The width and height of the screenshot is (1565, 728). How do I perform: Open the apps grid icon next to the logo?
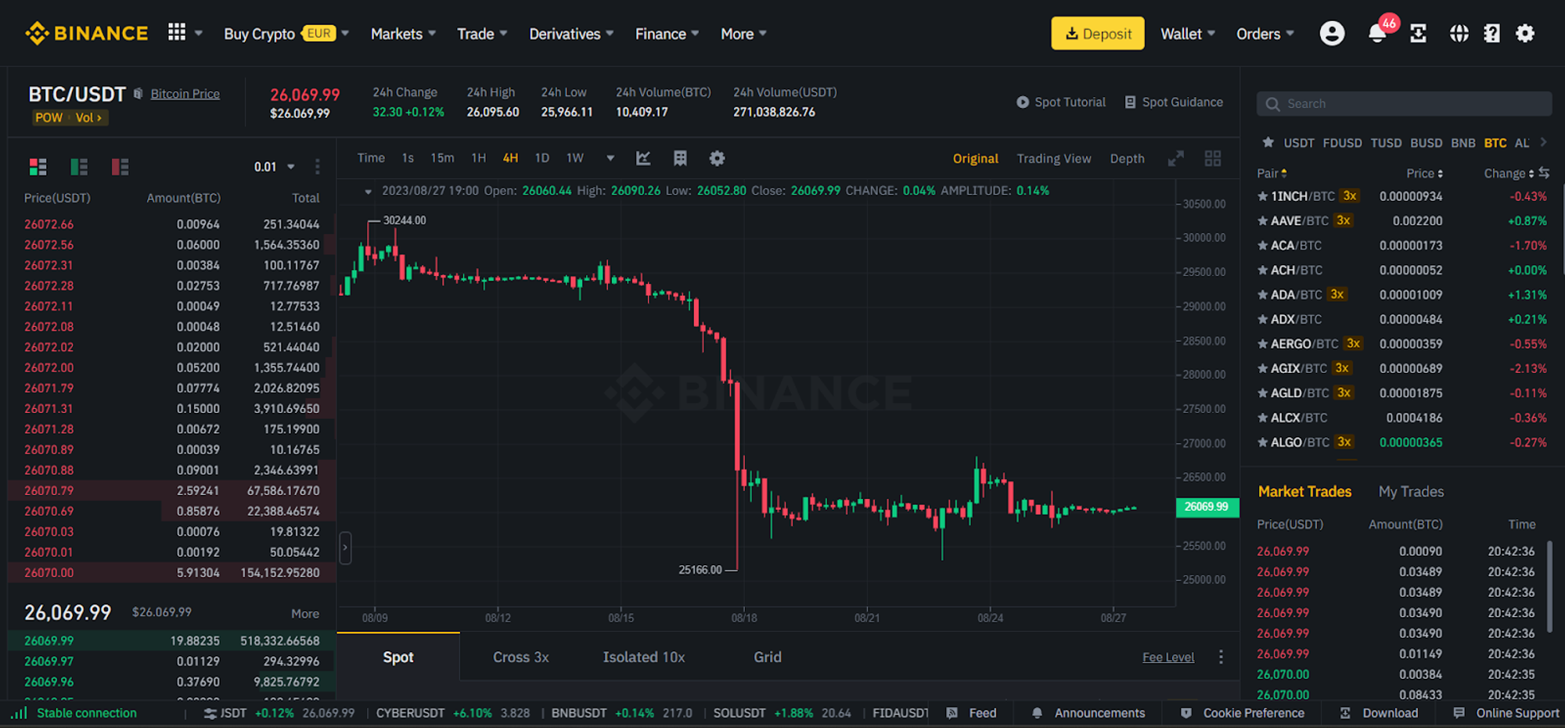[x=177, y=33]
